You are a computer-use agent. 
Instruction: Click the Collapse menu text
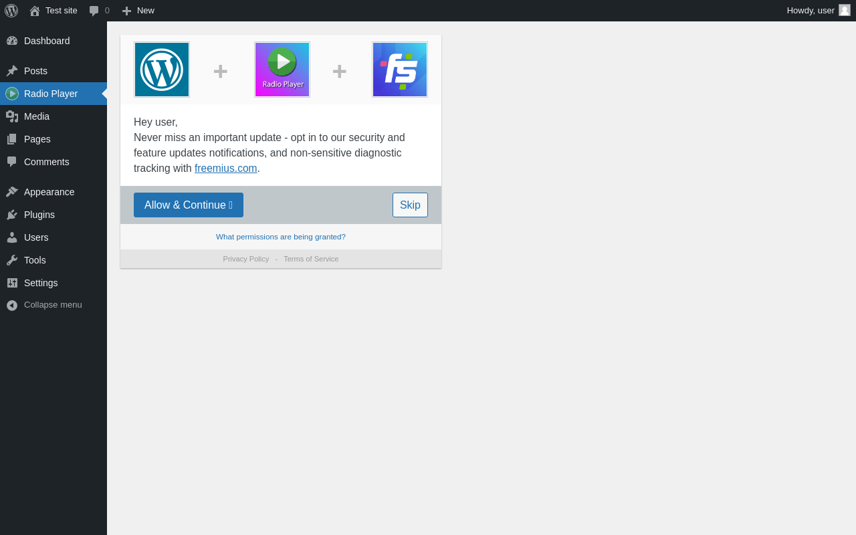click(x=53, y=305)
